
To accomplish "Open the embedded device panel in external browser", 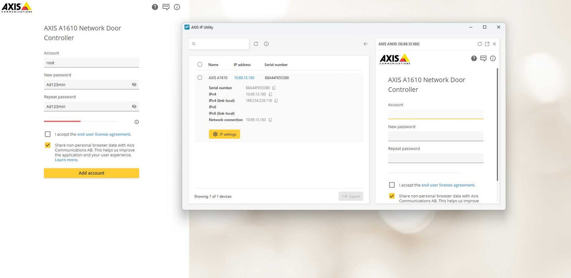I will pos(487,44).
